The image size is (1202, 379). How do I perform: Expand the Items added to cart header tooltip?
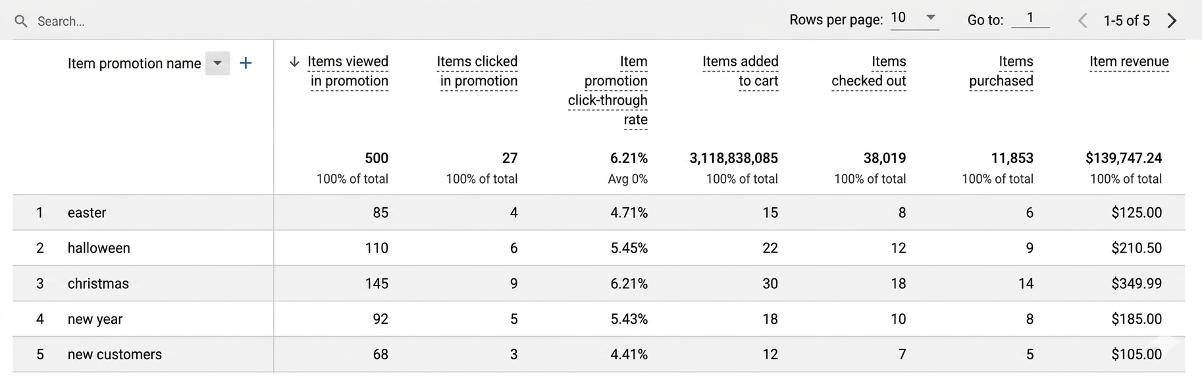point(741,71)
